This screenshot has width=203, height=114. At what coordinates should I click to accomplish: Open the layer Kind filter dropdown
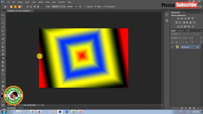(176, 34)
